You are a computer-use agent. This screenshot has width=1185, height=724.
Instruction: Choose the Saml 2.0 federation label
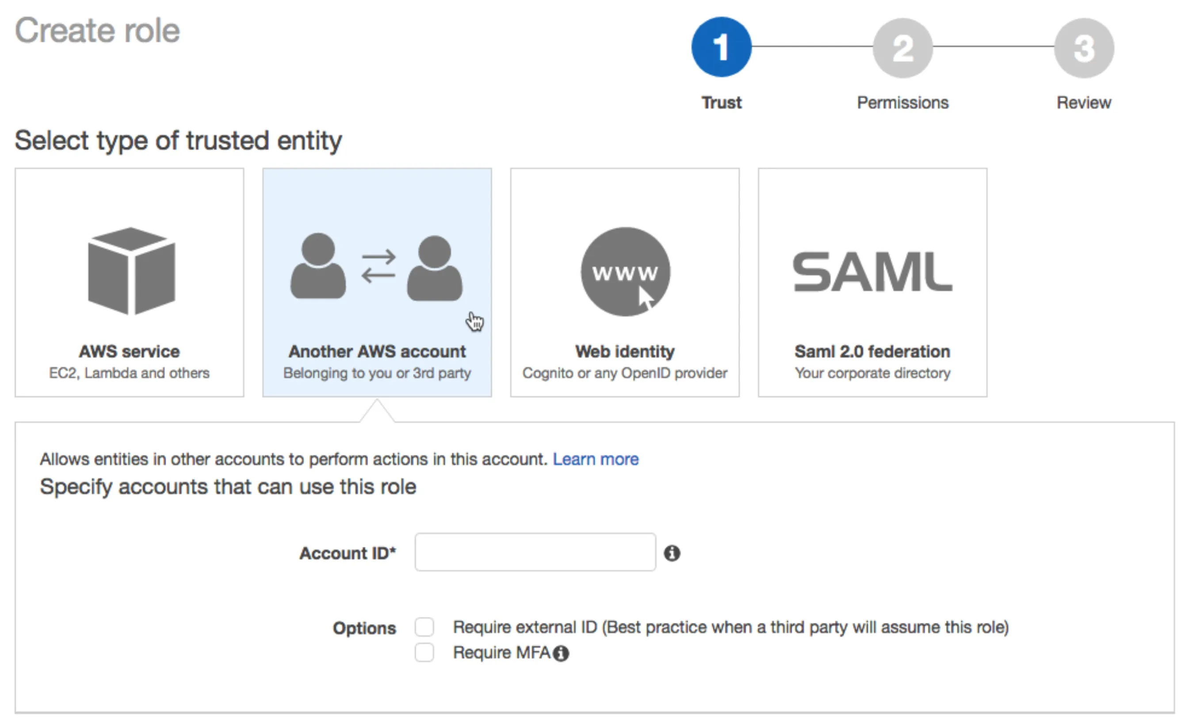[872, 351]
